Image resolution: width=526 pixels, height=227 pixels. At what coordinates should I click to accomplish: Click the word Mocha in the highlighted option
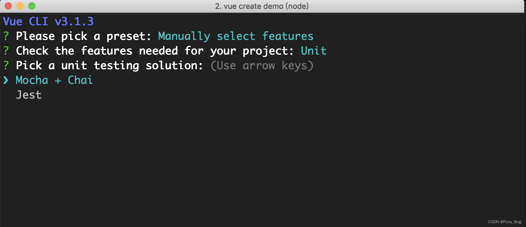point(32,80)
